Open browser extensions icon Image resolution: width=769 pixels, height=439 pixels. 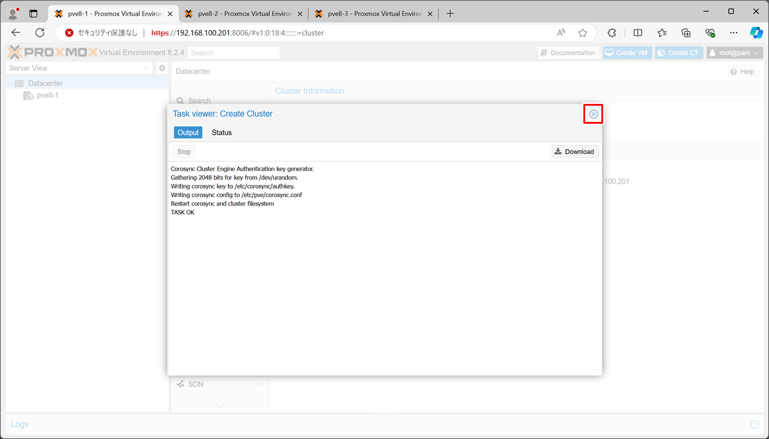tap(612, 33)
